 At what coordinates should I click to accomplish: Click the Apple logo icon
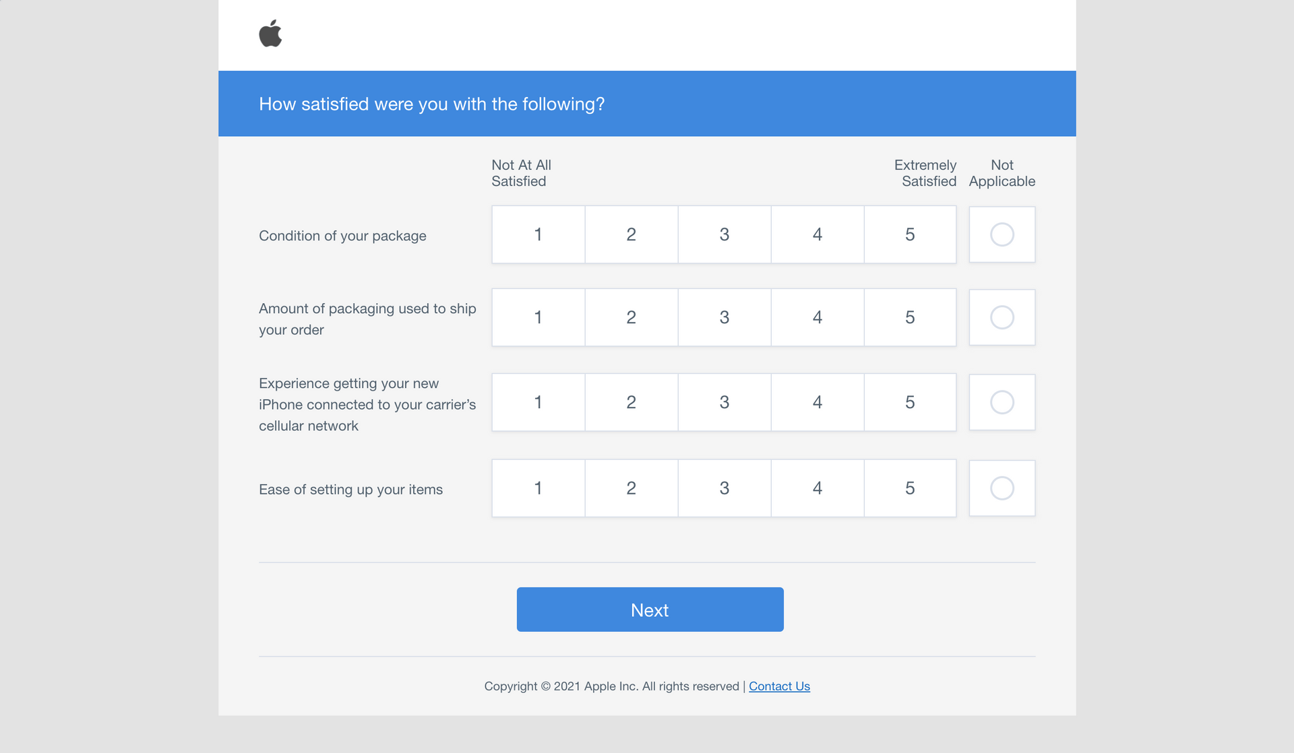270,34
